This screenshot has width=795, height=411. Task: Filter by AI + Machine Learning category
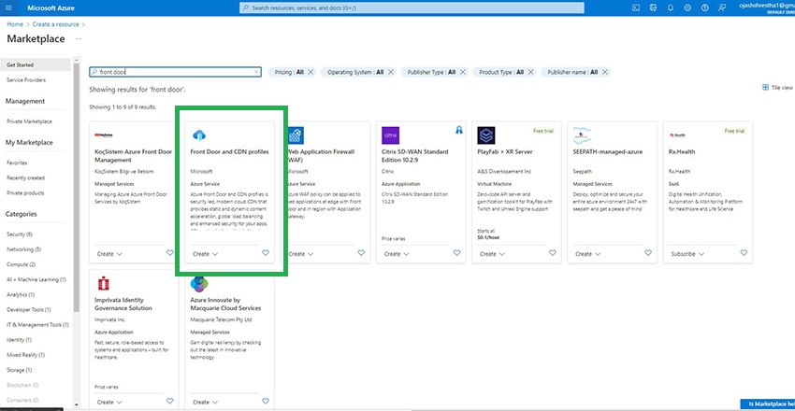click(x=36, y=279)
